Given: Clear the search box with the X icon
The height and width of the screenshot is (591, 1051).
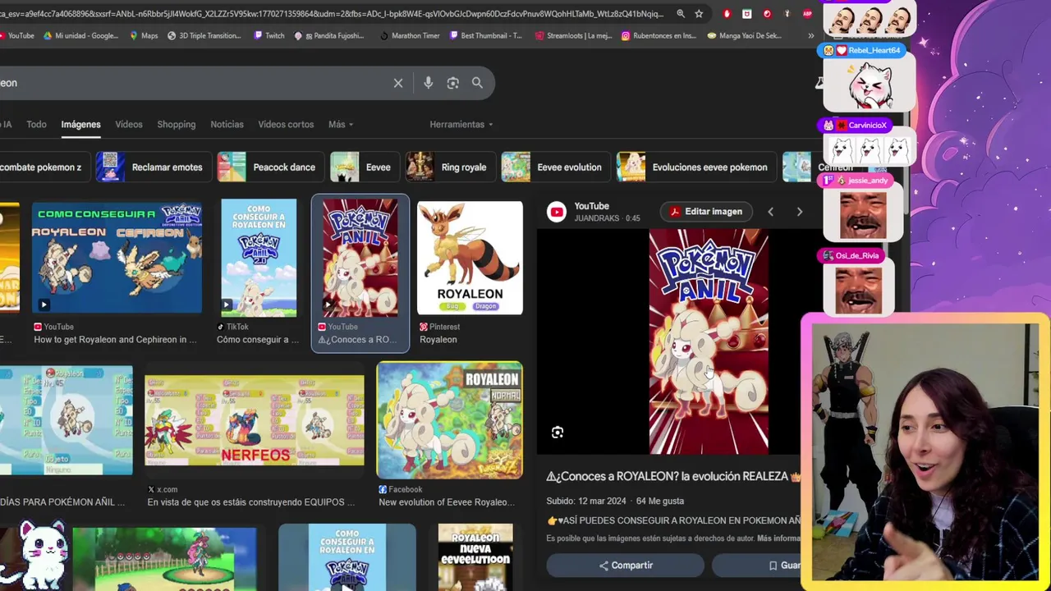Looking at the screenshot, I should (398, 83).
